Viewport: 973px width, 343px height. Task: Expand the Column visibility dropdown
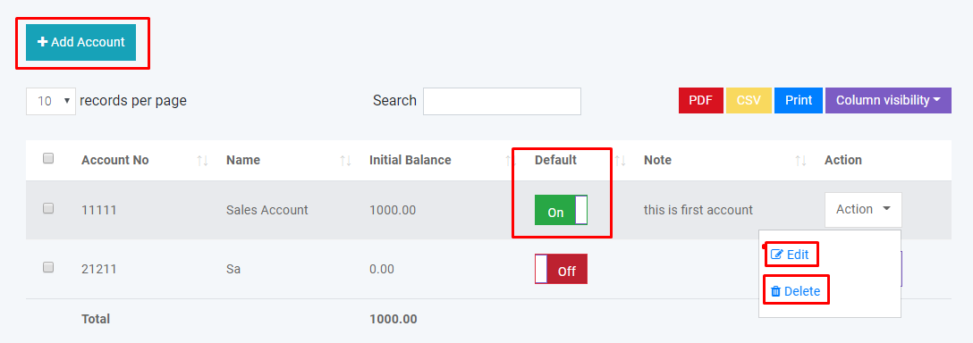[x=888, y=100]
